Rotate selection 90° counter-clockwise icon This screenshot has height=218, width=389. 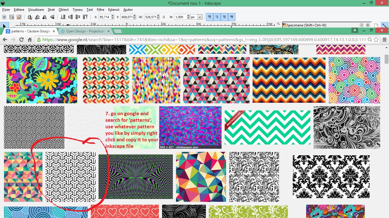30,17
